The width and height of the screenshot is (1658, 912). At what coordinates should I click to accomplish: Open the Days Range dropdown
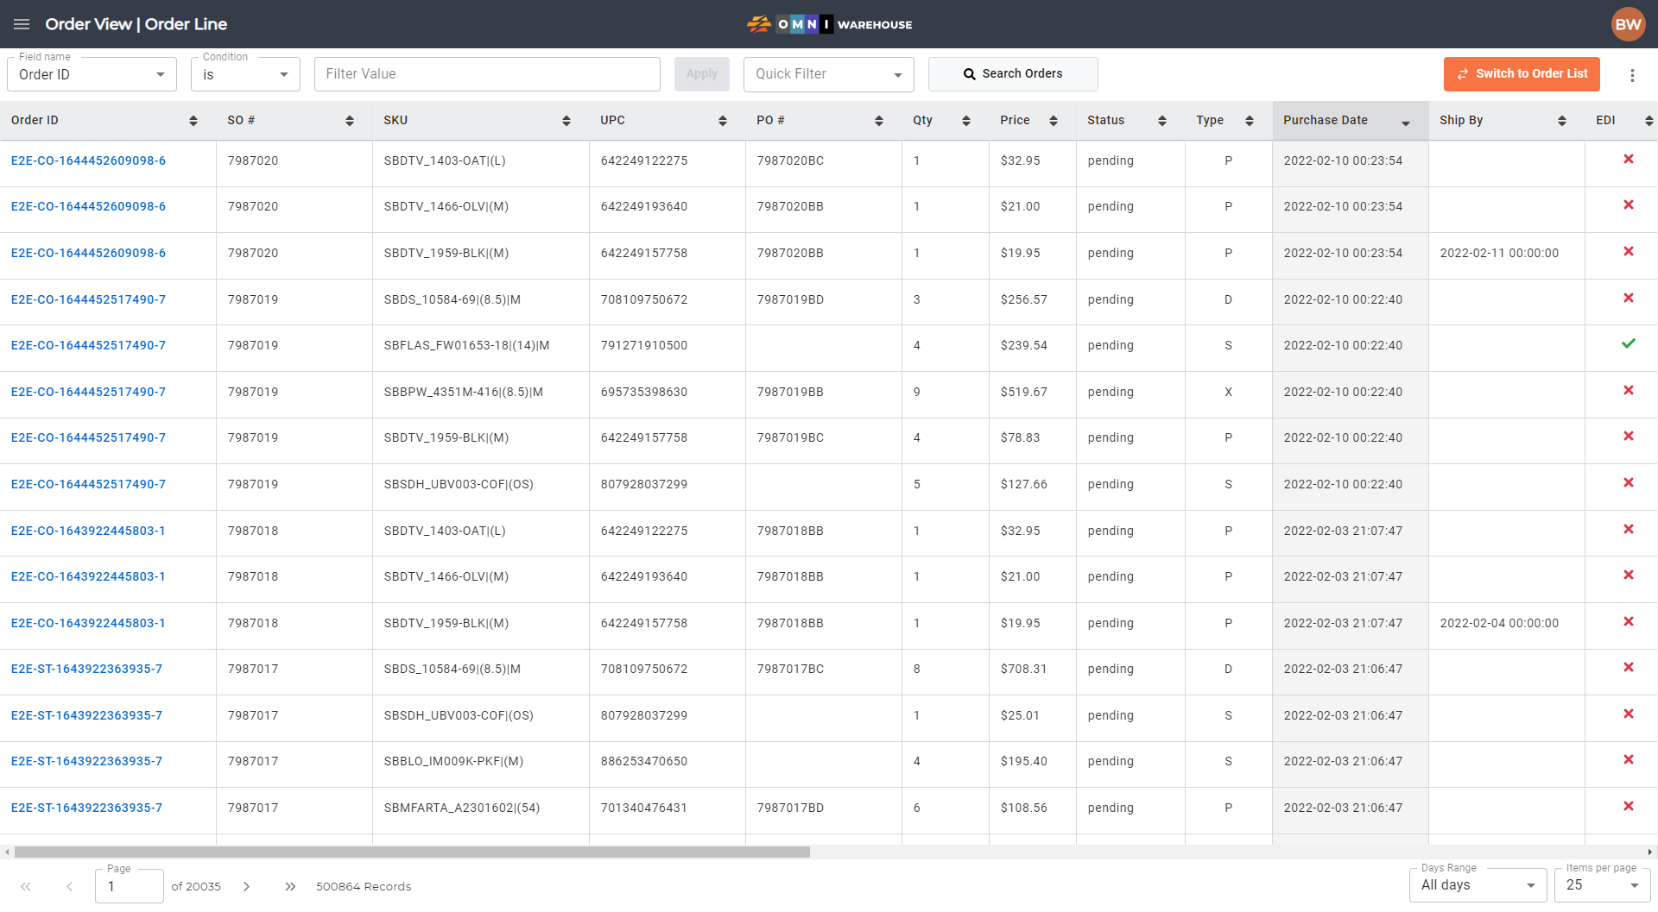(x=1478, y=885)
